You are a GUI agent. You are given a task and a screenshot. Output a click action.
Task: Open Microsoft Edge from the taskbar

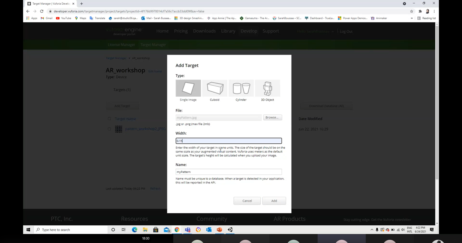[135, 230]
